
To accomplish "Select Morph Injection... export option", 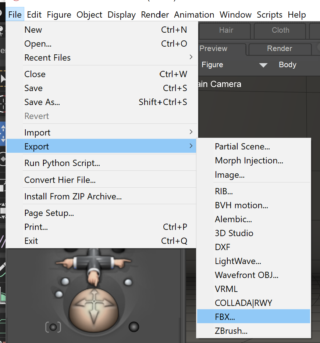I will point(254,160).
